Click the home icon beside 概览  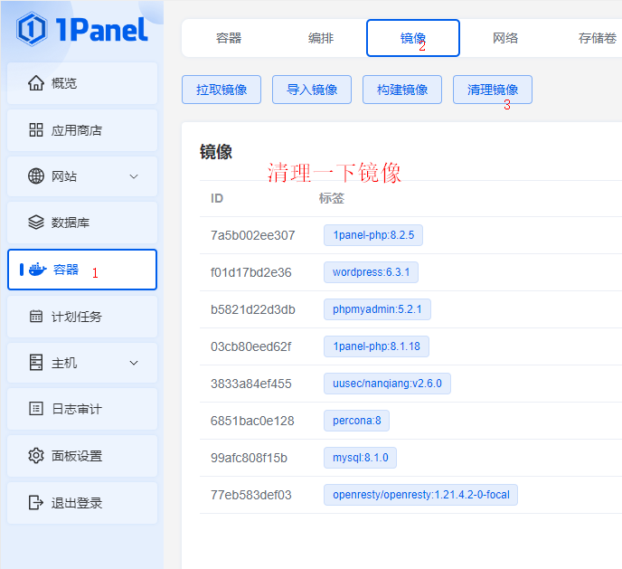click(x=36, y=83)
